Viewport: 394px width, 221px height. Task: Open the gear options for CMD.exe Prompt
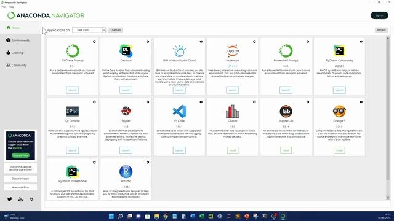(x=94, y=42)
